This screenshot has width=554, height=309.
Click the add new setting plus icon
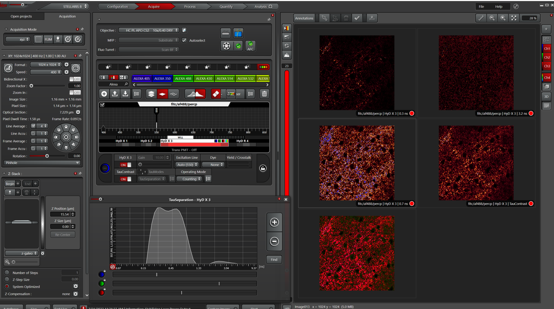104,94
